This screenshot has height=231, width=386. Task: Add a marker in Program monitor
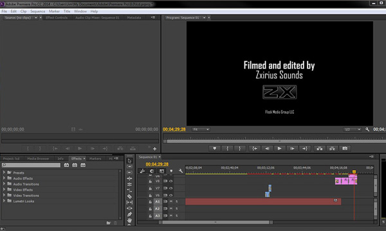[x=215, y=148]
